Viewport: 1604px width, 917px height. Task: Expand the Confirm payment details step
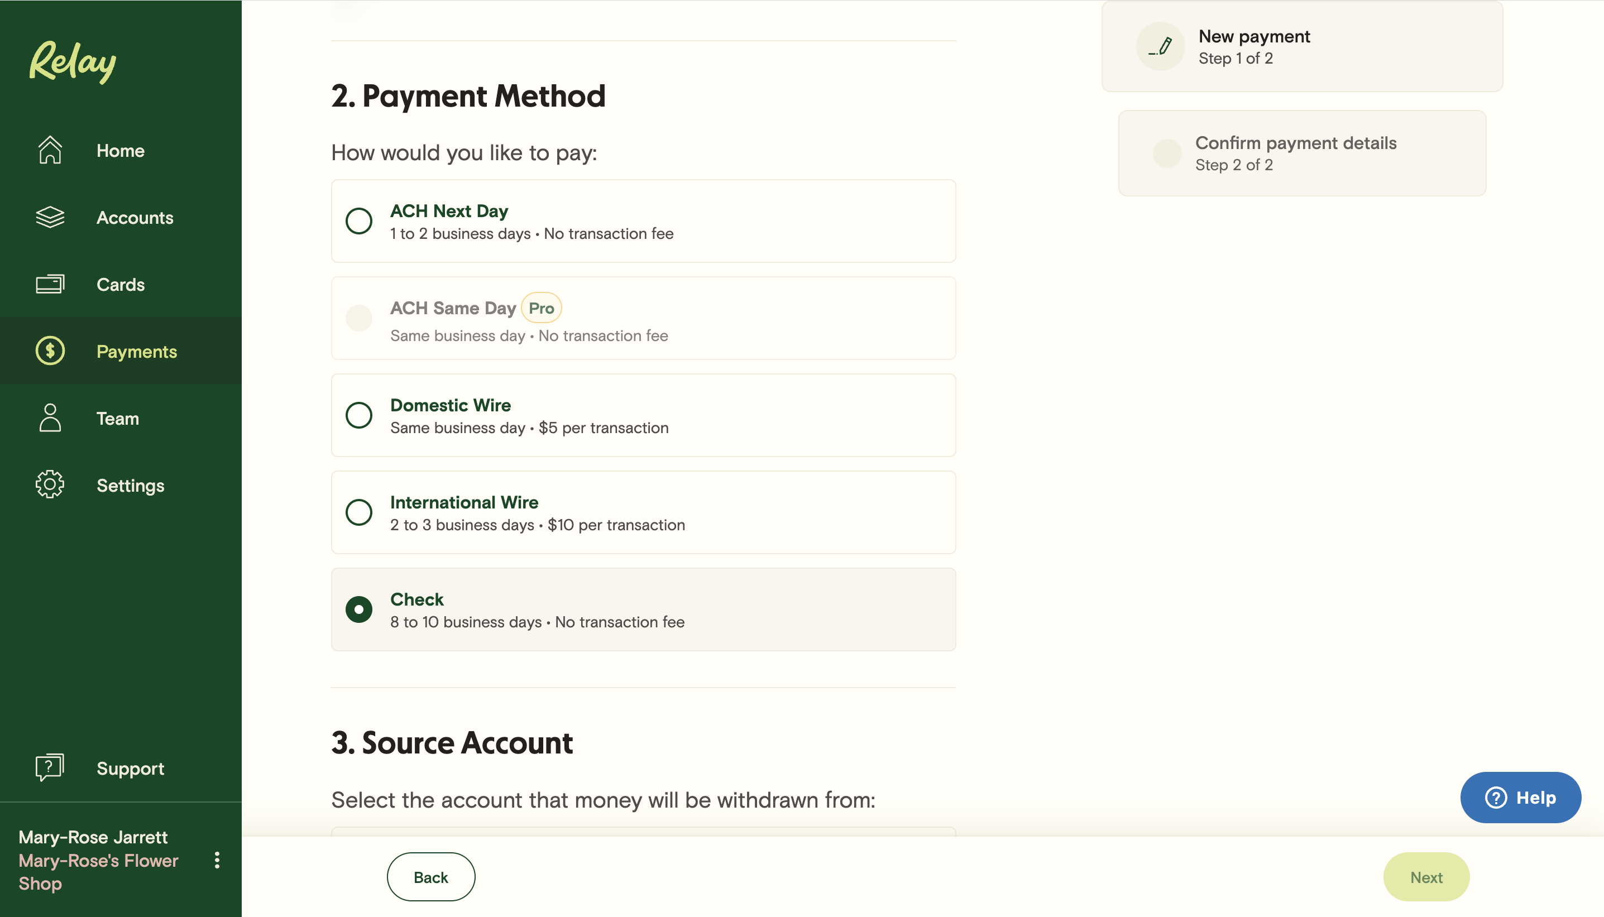(x=1301, y=152)
